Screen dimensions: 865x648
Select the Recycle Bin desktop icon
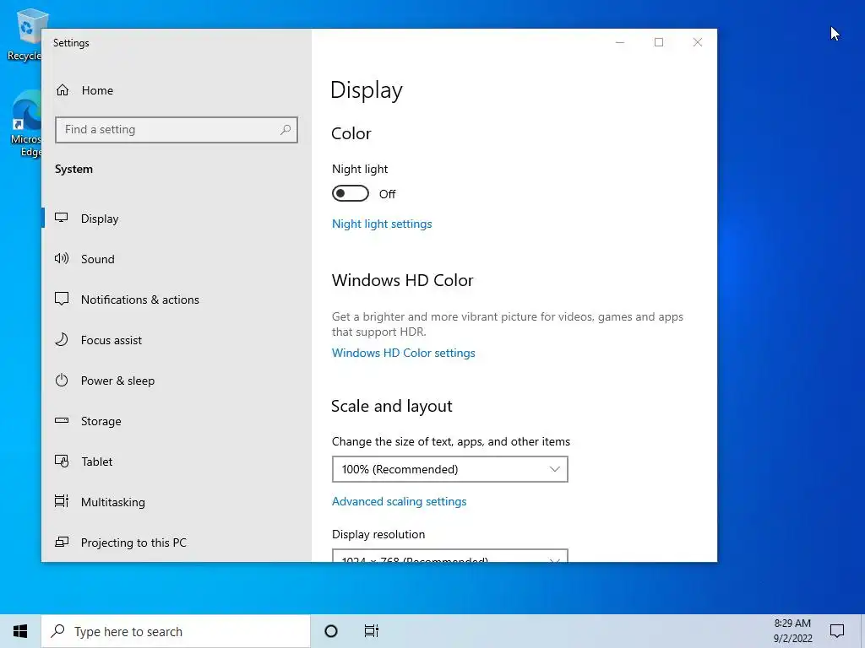click(x=24, y=34)
